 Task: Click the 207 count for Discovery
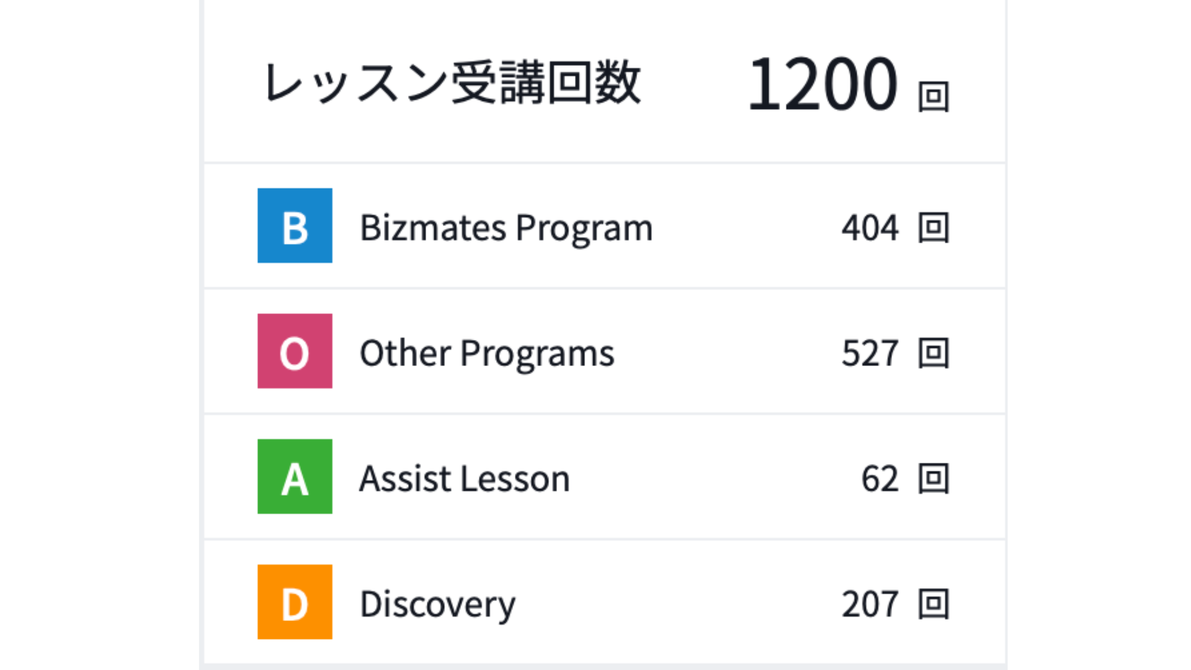[870, 604]
